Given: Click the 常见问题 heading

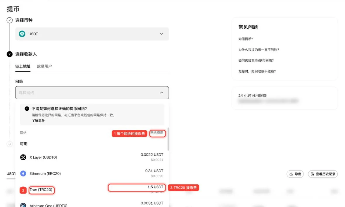Looking at the screenshot, I should point(248,27).
